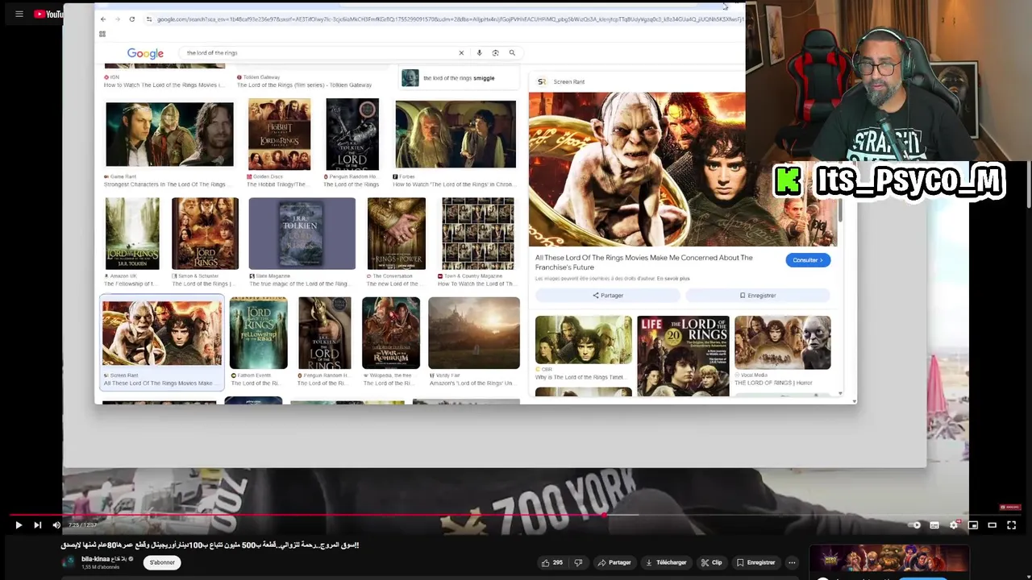The width and height of the screenshot is (1032, 580).
Task: Open Google Lens image search
Action: pyautogui.click(x=495, y=53)
